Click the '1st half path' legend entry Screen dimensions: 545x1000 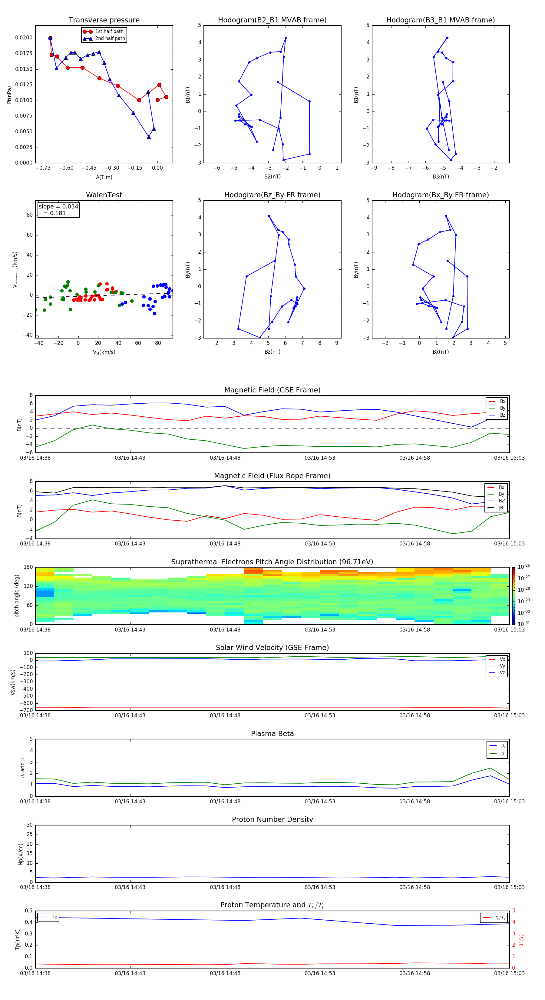(x=103, y=32)
